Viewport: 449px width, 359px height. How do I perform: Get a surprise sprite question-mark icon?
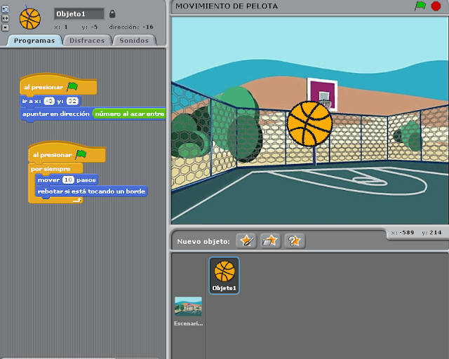pos(295,241)
